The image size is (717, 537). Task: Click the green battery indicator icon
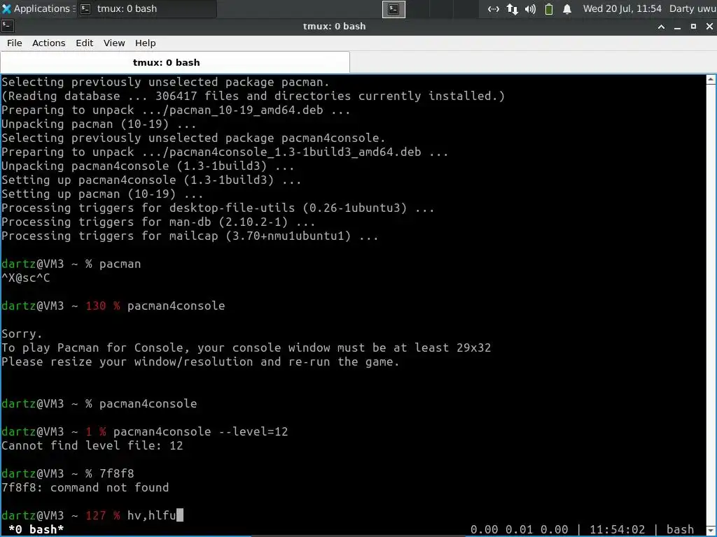pos(549,9)
